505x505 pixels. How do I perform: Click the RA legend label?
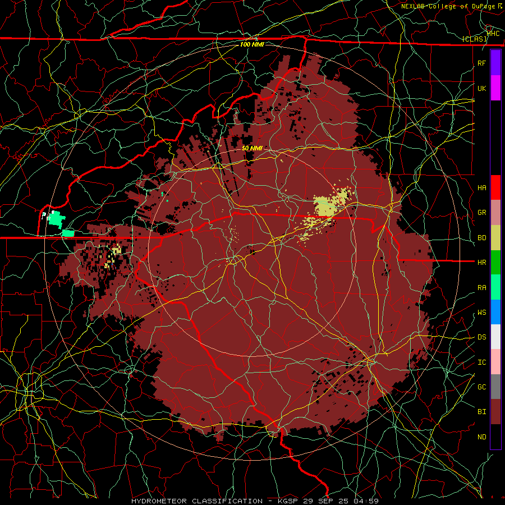(x=482, y=288)
